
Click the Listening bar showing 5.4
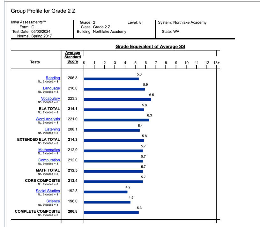tap(112, 130)
